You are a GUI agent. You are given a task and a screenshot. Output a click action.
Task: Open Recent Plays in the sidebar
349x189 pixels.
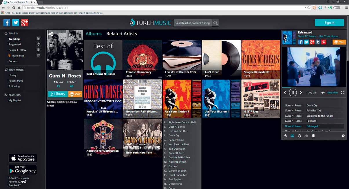(16, 81)
